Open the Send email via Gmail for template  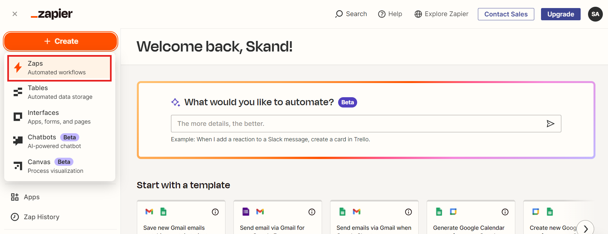(278, 217)
